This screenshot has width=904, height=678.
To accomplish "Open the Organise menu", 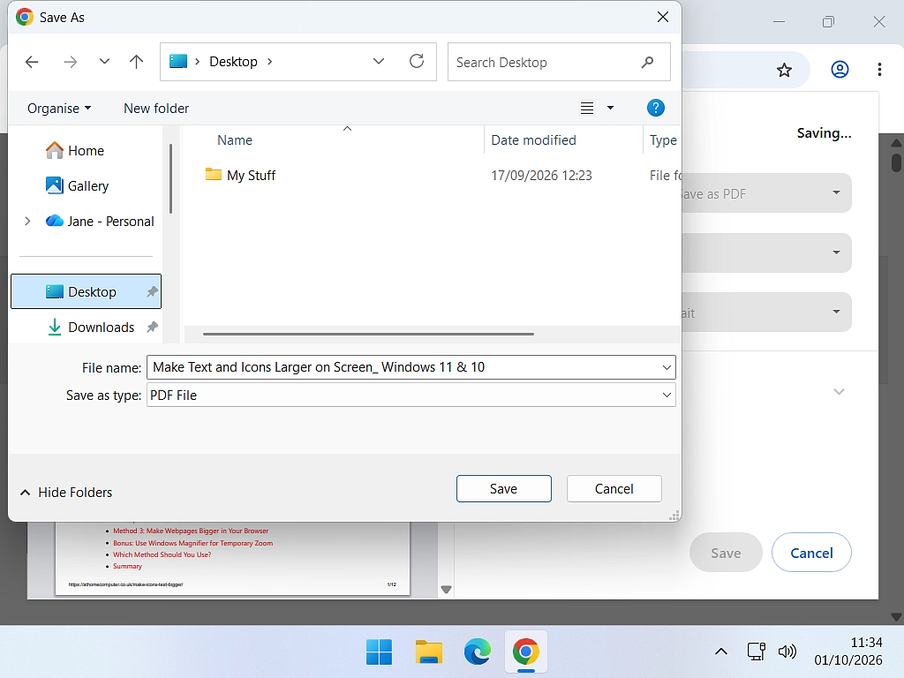I will click(x=59, y=109).
